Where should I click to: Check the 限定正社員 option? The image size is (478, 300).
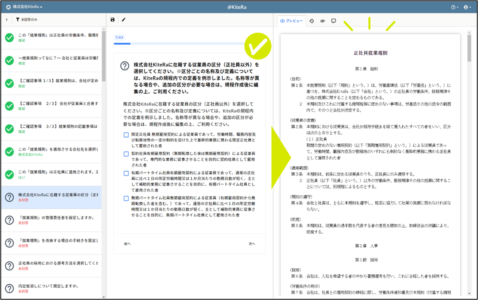[x=126, y=135]
